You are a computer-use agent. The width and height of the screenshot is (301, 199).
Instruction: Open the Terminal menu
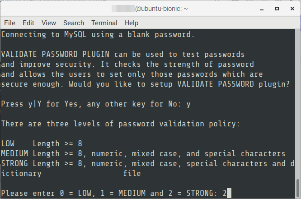104,23
